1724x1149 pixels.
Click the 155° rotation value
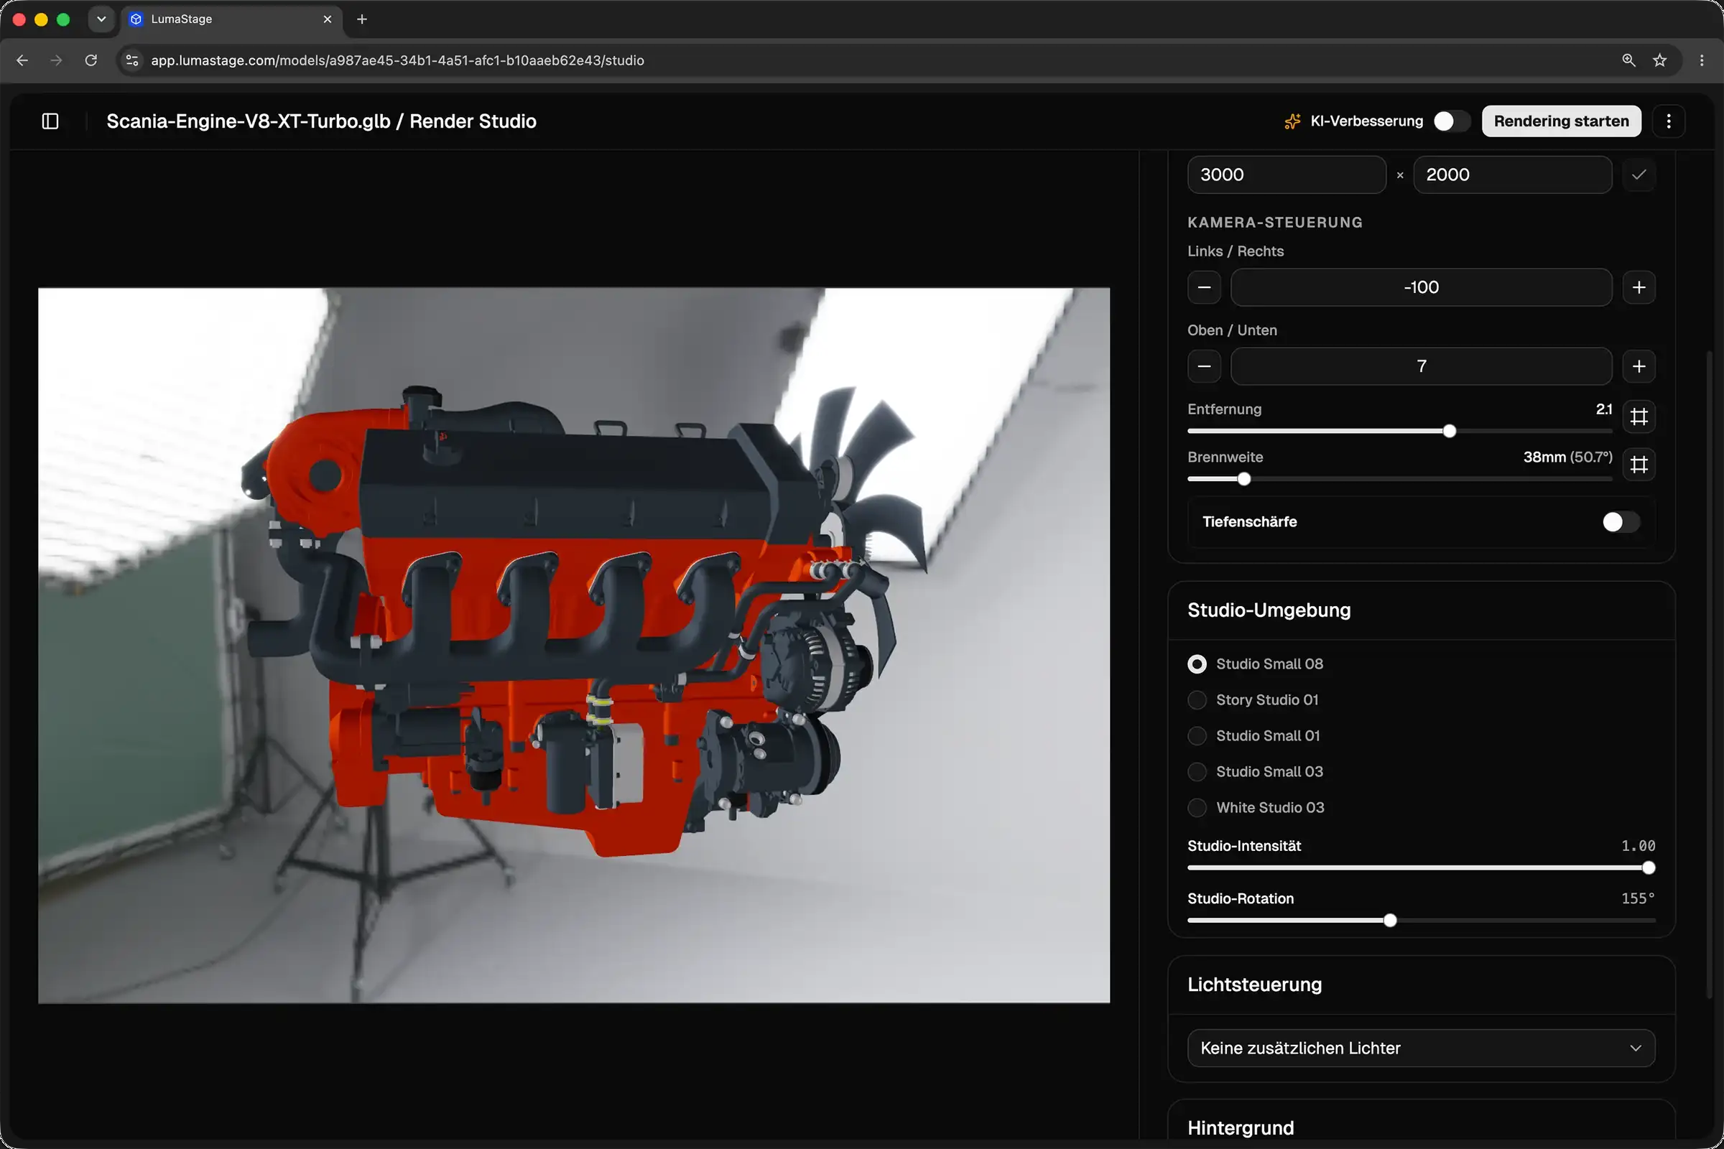(x=1638, y=898)
